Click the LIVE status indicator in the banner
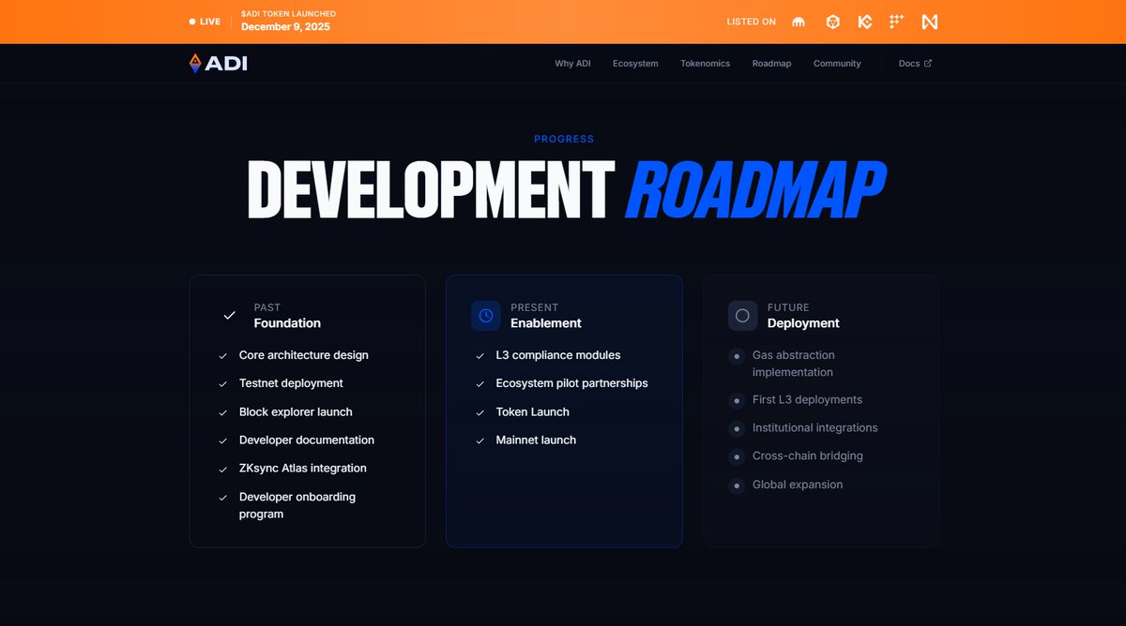The image size is (1126, 626). click(205, 22)
